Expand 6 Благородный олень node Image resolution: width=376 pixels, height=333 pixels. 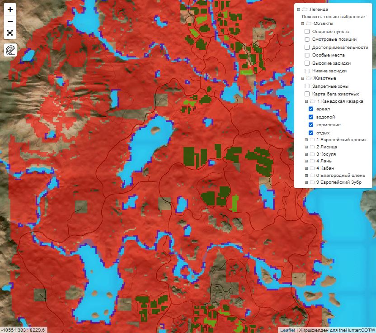point(306,176)
